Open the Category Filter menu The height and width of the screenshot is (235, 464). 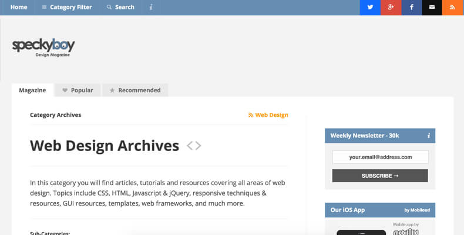coord(67,7)
